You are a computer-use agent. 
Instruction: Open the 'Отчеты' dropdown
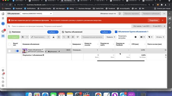point(160,37)
